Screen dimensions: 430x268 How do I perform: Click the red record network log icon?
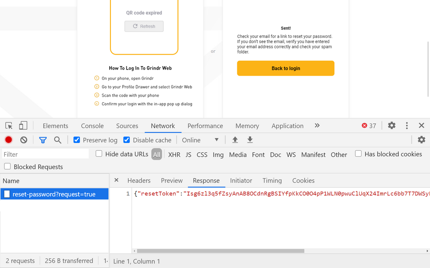tap(8, 140)
